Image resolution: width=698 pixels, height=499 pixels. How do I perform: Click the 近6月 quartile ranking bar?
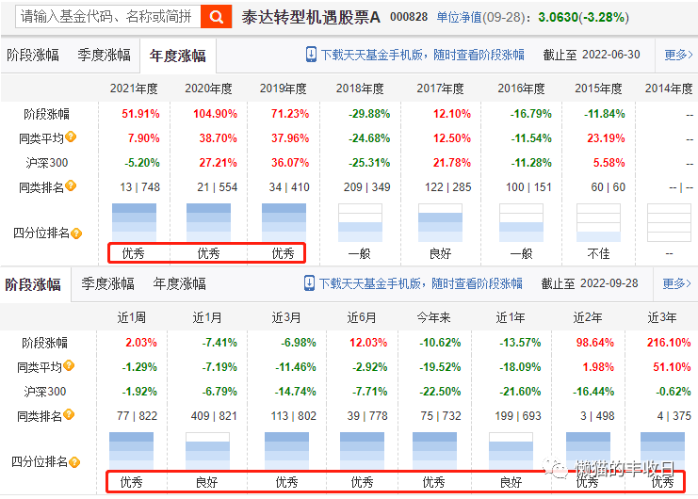[x=362, y=451]
